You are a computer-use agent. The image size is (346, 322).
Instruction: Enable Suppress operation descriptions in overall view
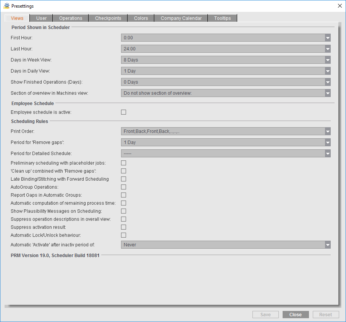124,219
